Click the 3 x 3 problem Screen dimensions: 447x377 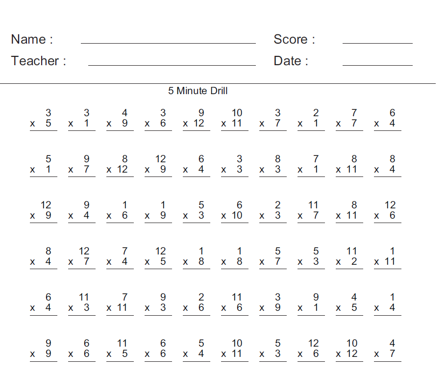click(x=235, y=165)
